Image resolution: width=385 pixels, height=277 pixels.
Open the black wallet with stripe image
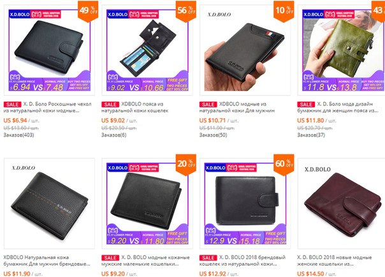coord(49,203)
